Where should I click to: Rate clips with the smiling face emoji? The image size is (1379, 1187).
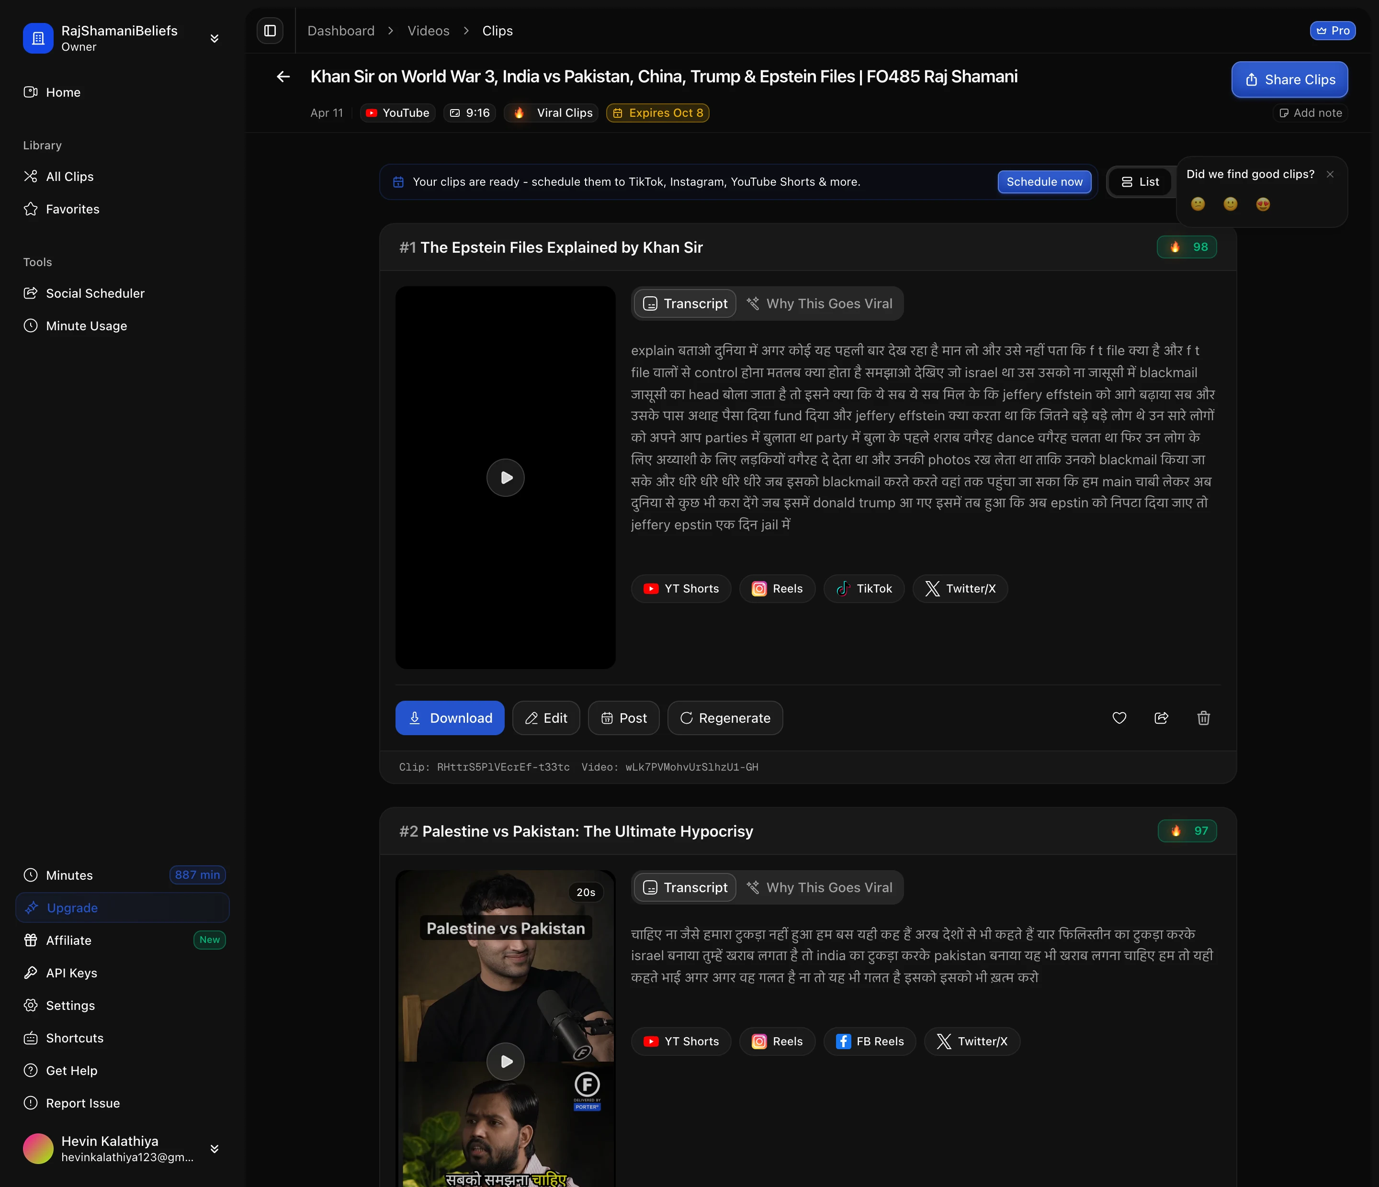click(x=1230, y=204)
